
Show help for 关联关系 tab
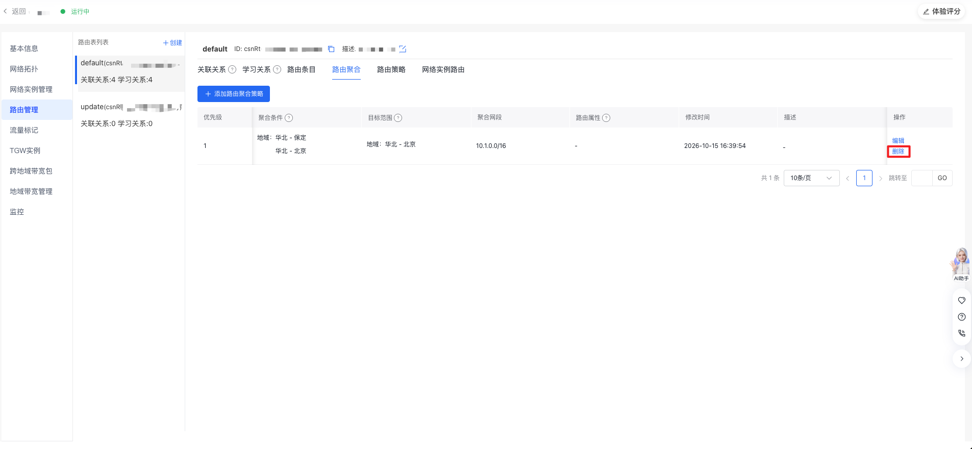tap(232, 69)
